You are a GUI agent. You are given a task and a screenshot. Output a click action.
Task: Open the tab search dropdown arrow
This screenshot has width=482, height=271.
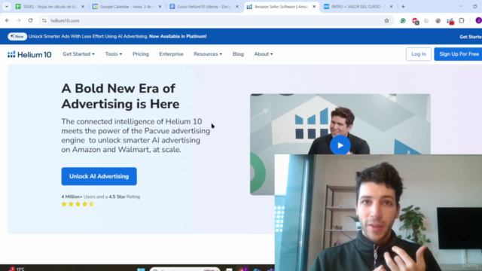[7, 7]
